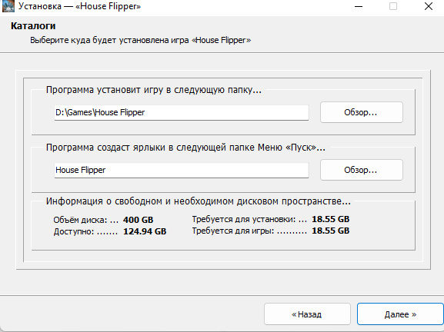Click the Каталоги heading

click(33, 26)
